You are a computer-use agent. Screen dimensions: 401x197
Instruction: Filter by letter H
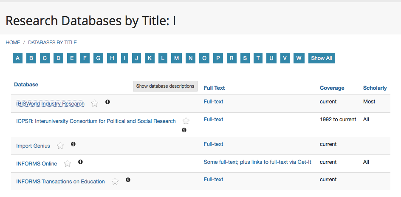(x=112, y=58)
